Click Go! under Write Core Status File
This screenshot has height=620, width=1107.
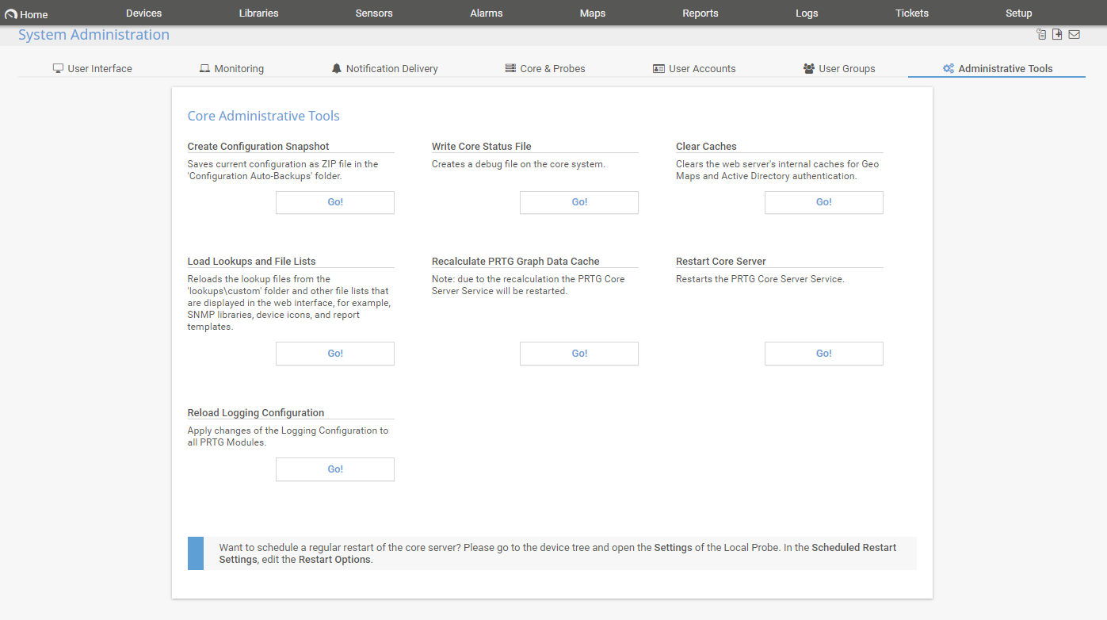tap(579, 202)
